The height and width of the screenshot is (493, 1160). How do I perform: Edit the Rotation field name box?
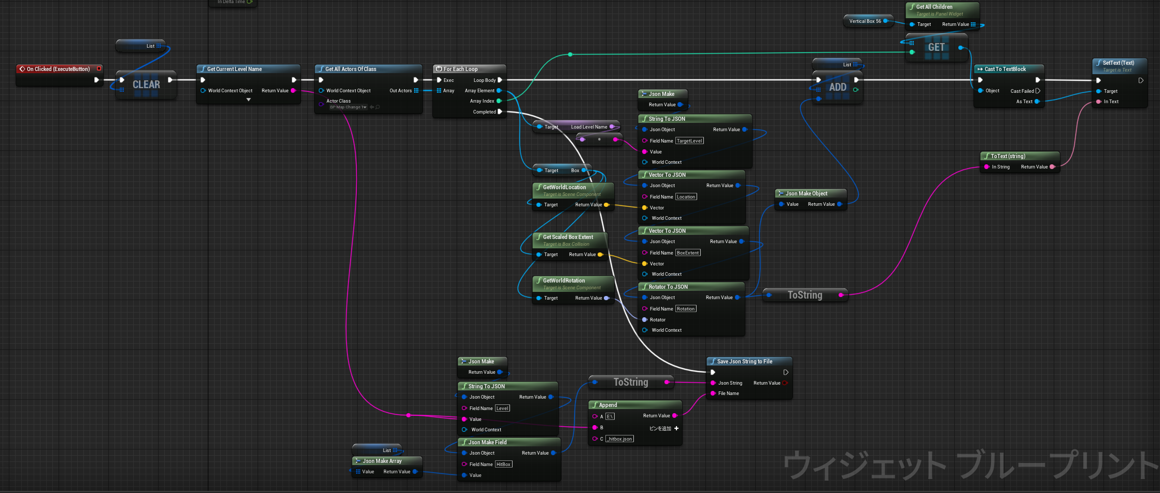[686, 309]
